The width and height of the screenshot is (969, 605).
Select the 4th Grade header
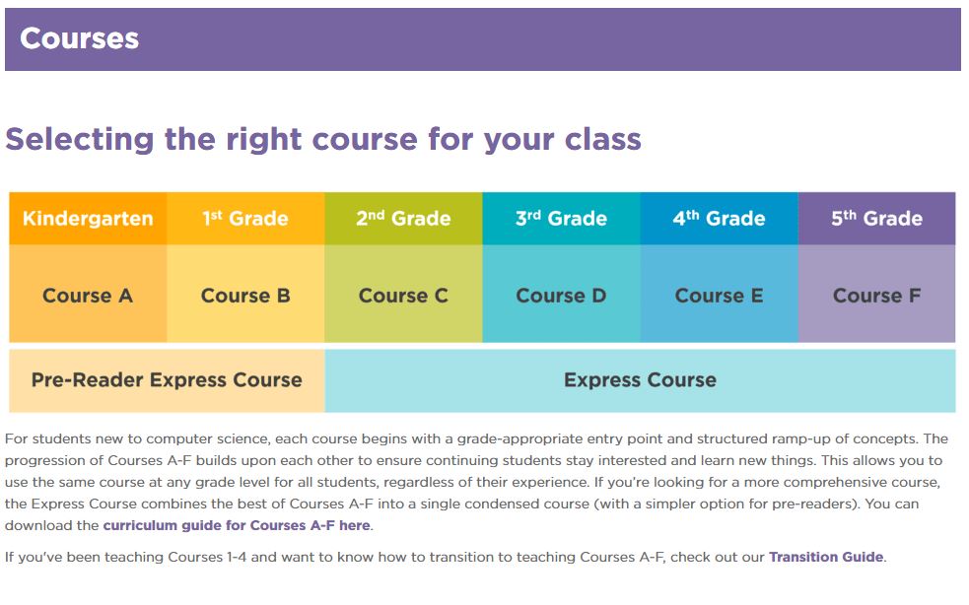click(719, 219)
